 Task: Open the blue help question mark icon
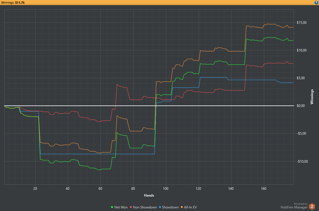point(316,3)
